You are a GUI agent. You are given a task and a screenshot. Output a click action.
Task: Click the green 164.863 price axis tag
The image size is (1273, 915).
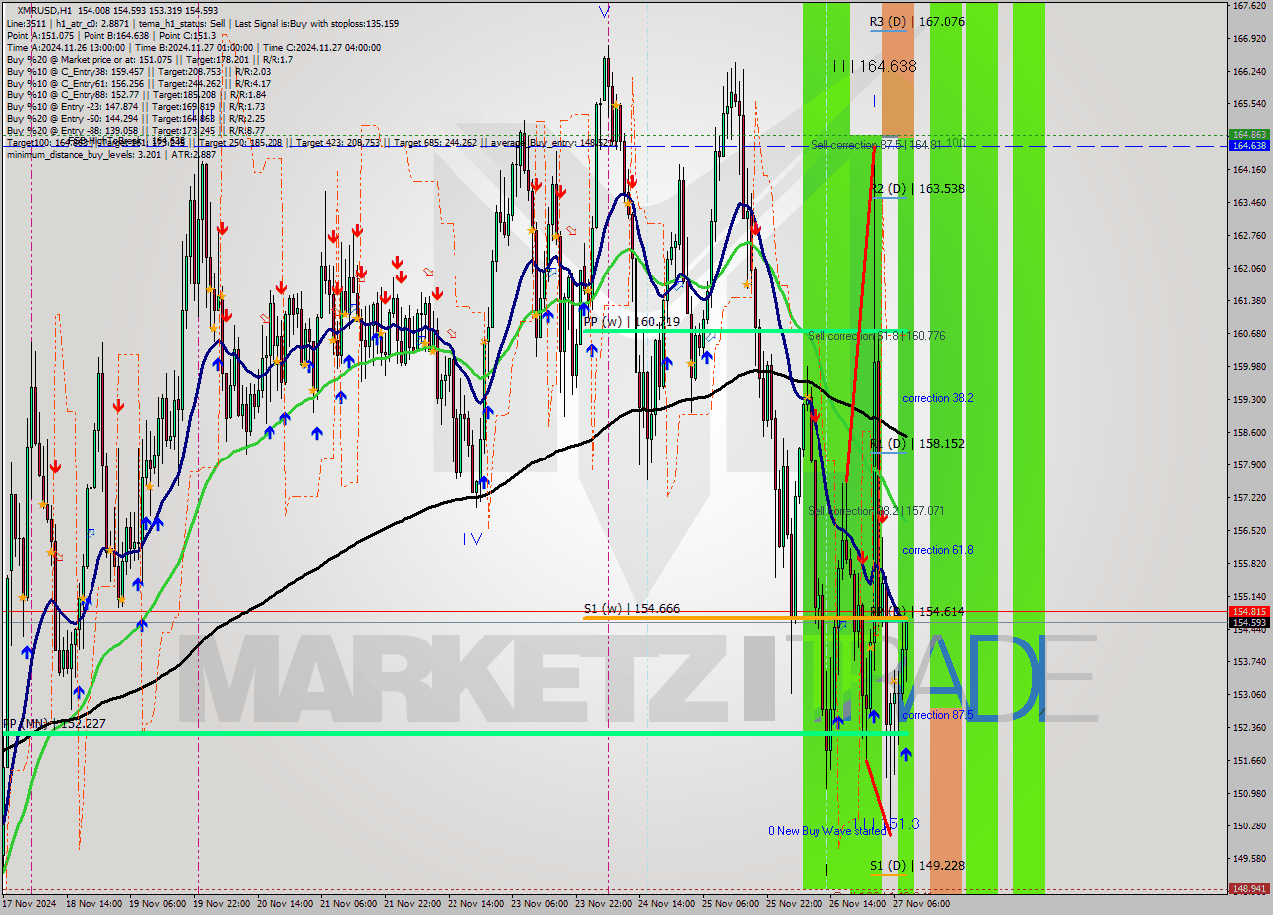click(1248, 134)
